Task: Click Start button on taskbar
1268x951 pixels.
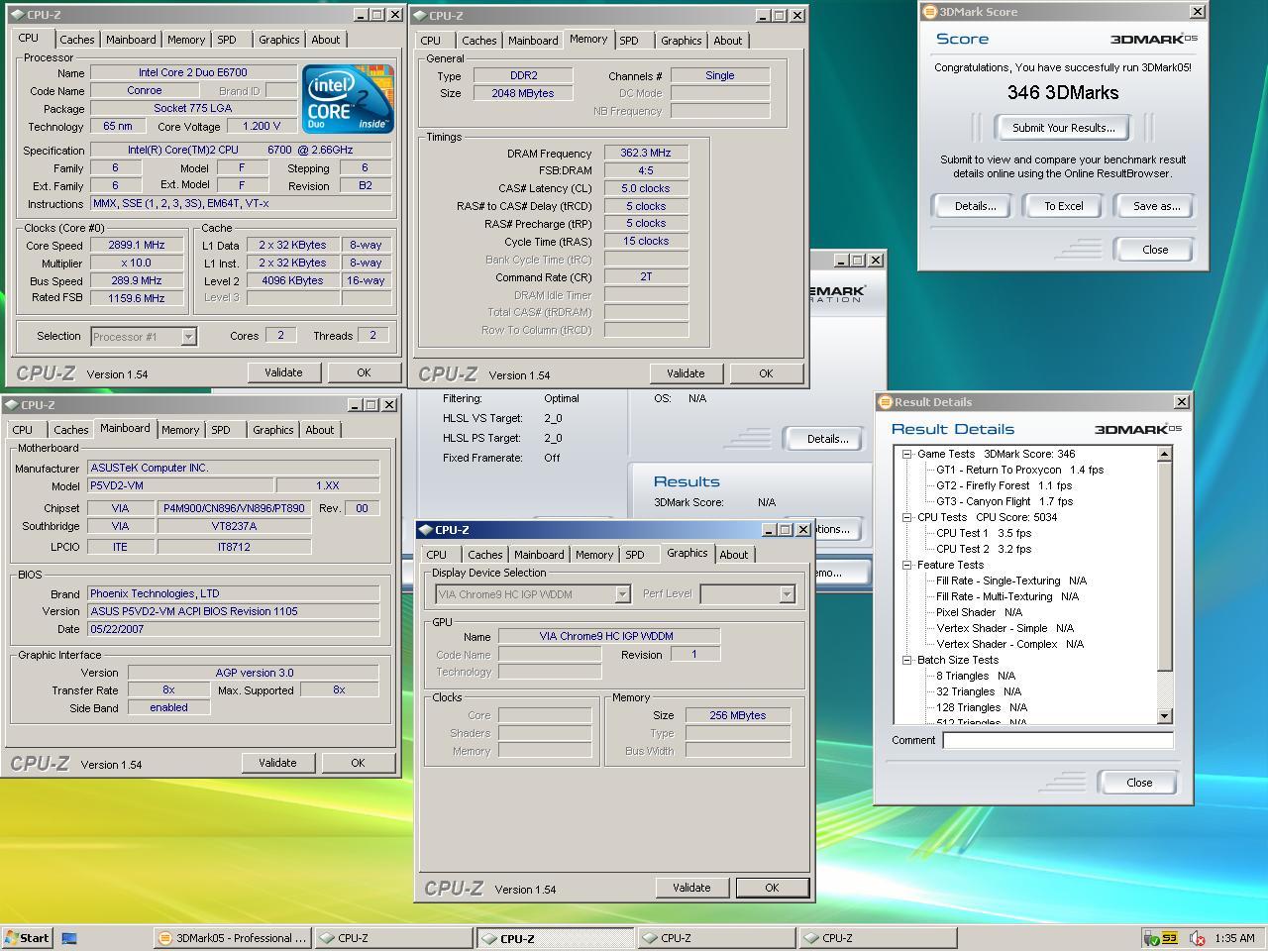Action: 27,938
